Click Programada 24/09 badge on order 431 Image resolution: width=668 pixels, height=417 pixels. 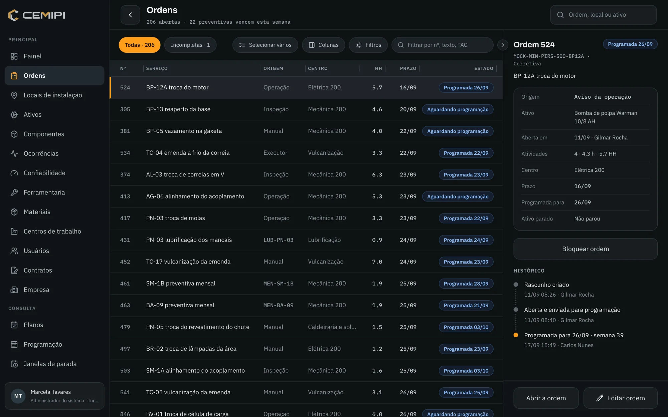[x=466, y=240]
